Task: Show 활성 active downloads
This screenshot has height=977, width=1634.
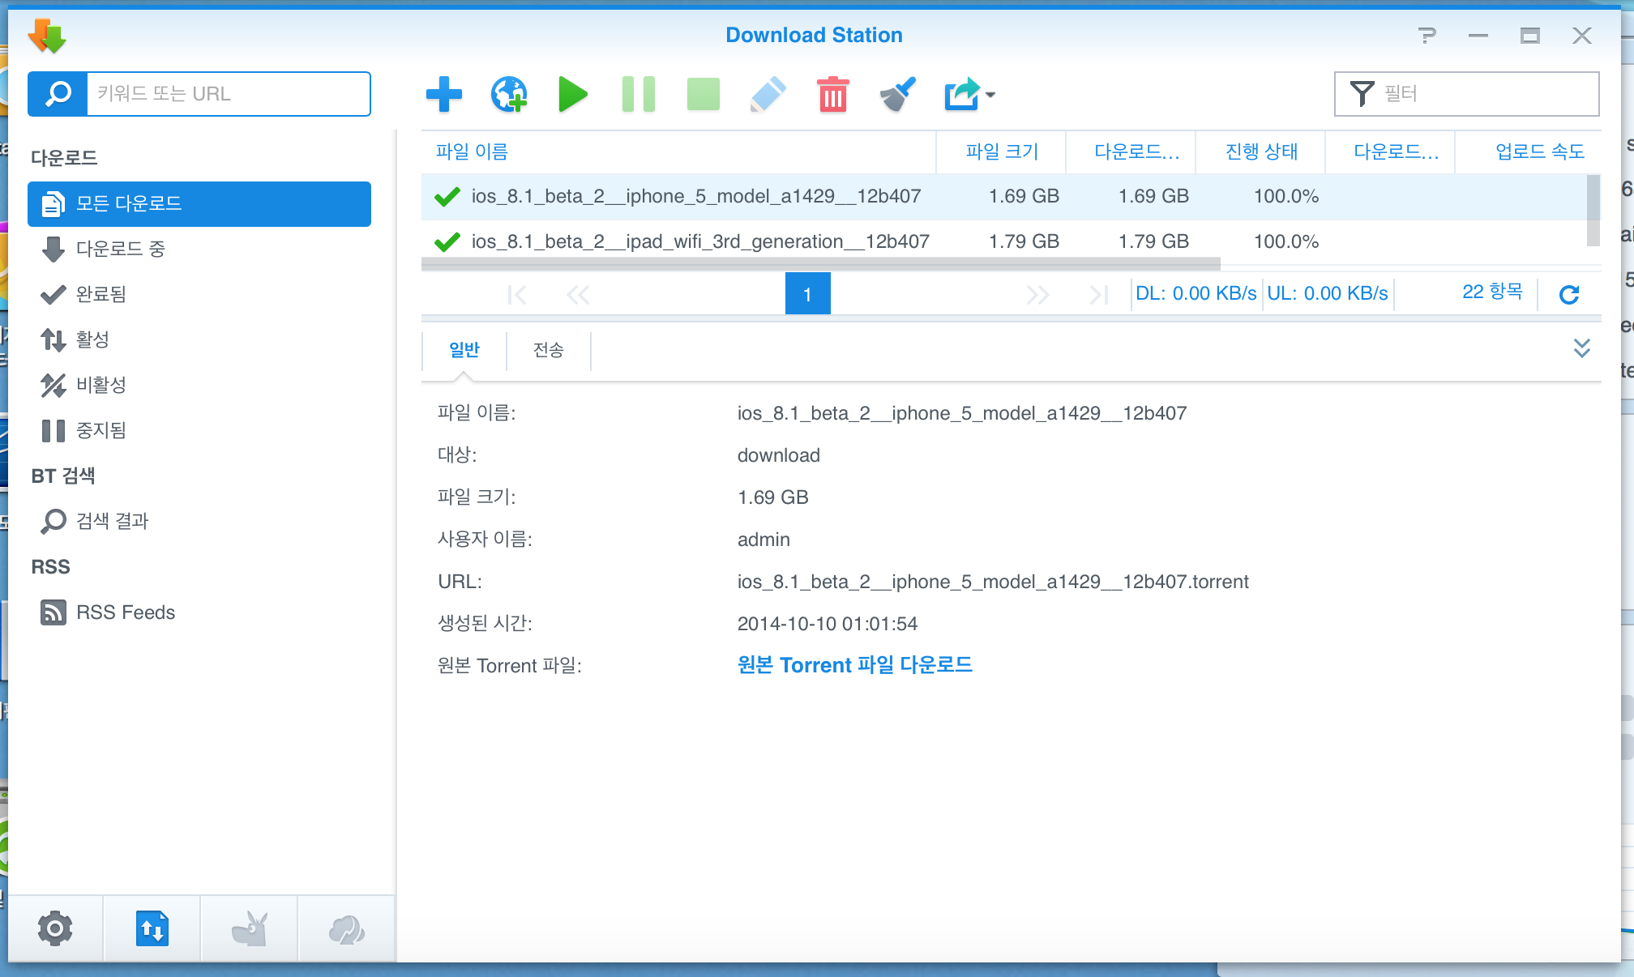Action: click(199, 340)
